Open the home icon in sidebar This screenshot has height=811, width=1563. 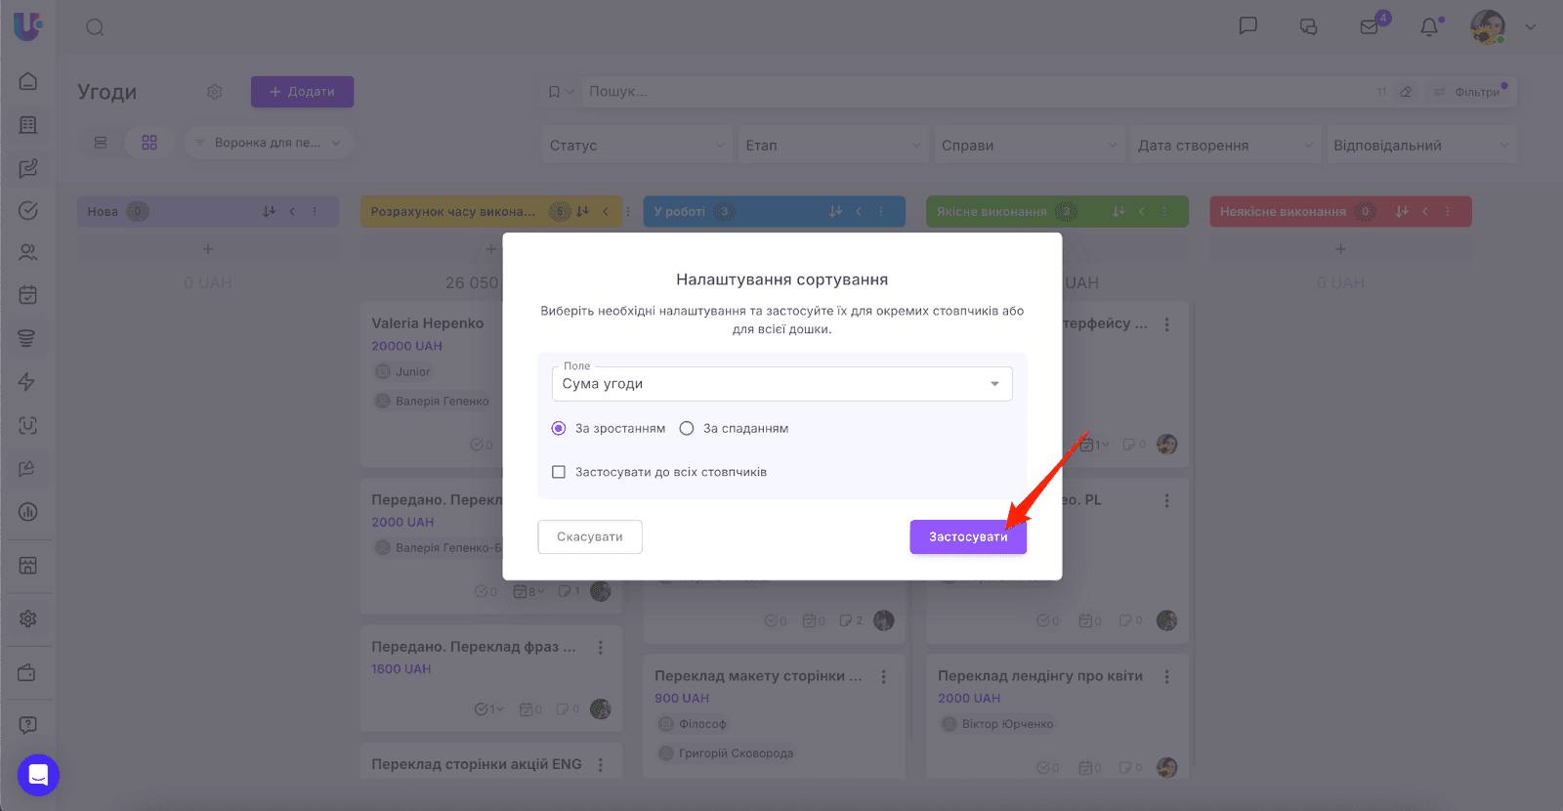[28, 81]
